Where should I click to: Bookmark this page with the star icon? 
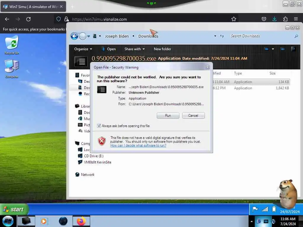pyautogui.click(x=234, y=19)
